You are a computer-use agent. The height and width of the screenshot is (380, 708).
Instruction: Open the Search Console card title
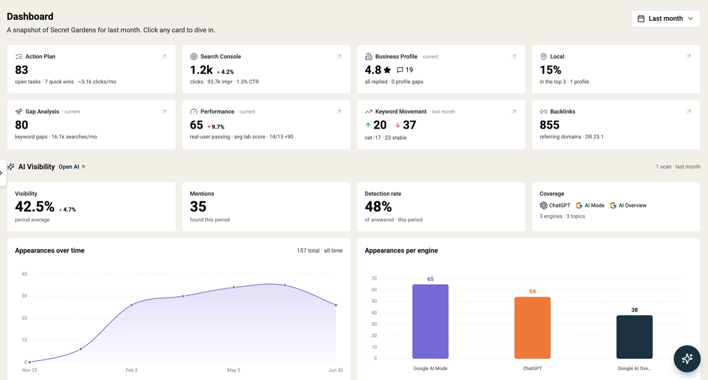click(220, 57)
